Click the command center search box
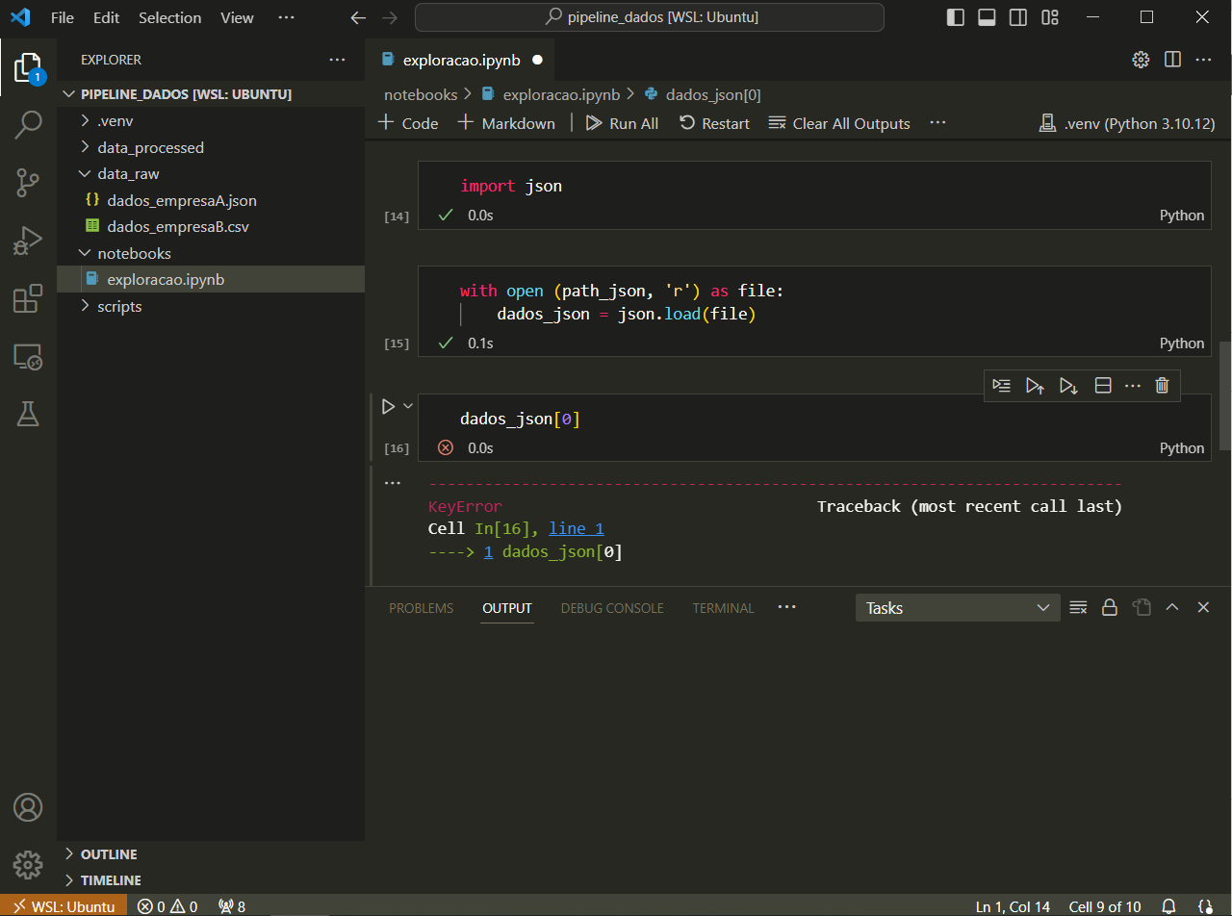1232x916 pixels. point(650,17)
